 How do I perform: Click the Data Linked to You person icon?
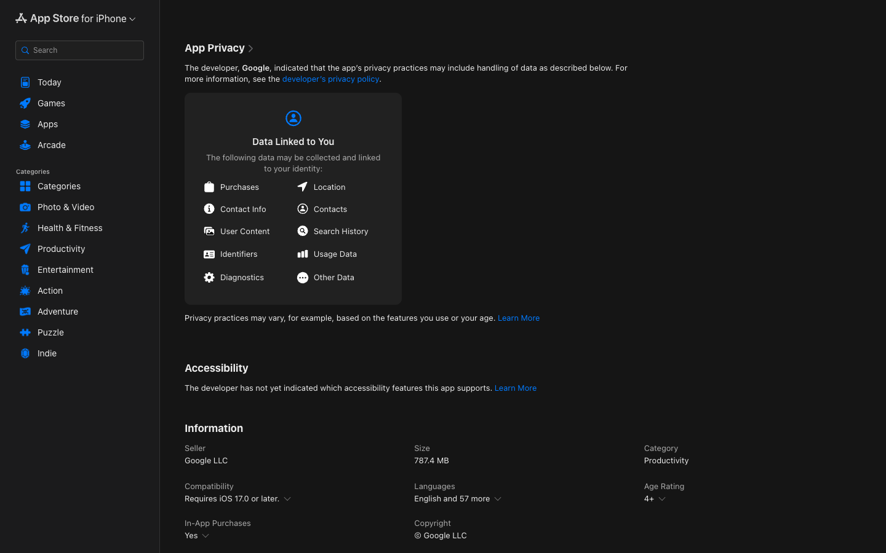pos(293,118)
